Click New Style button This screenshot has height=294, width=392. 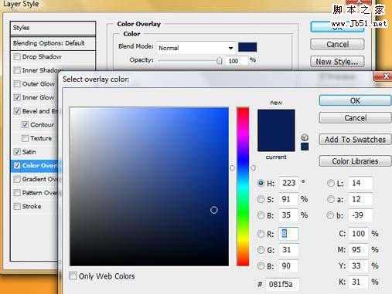click(x=337, y=62)
